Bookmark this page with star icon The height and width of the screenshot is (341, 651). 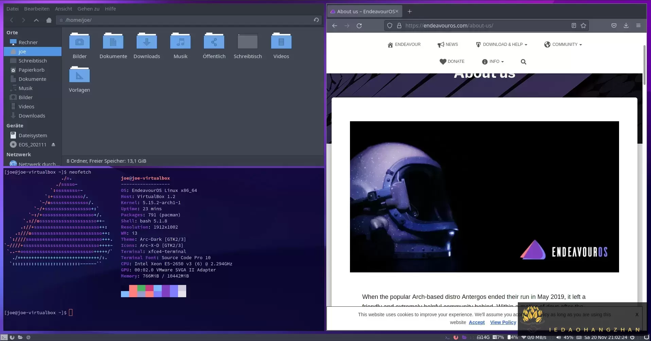click(583, 25)
